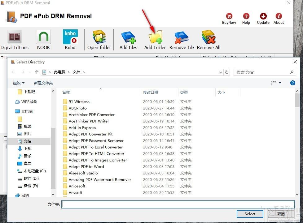Click the navigation pane scrollbar thumb
Screen dimensions: 303x223
click(x=53, y=158)
